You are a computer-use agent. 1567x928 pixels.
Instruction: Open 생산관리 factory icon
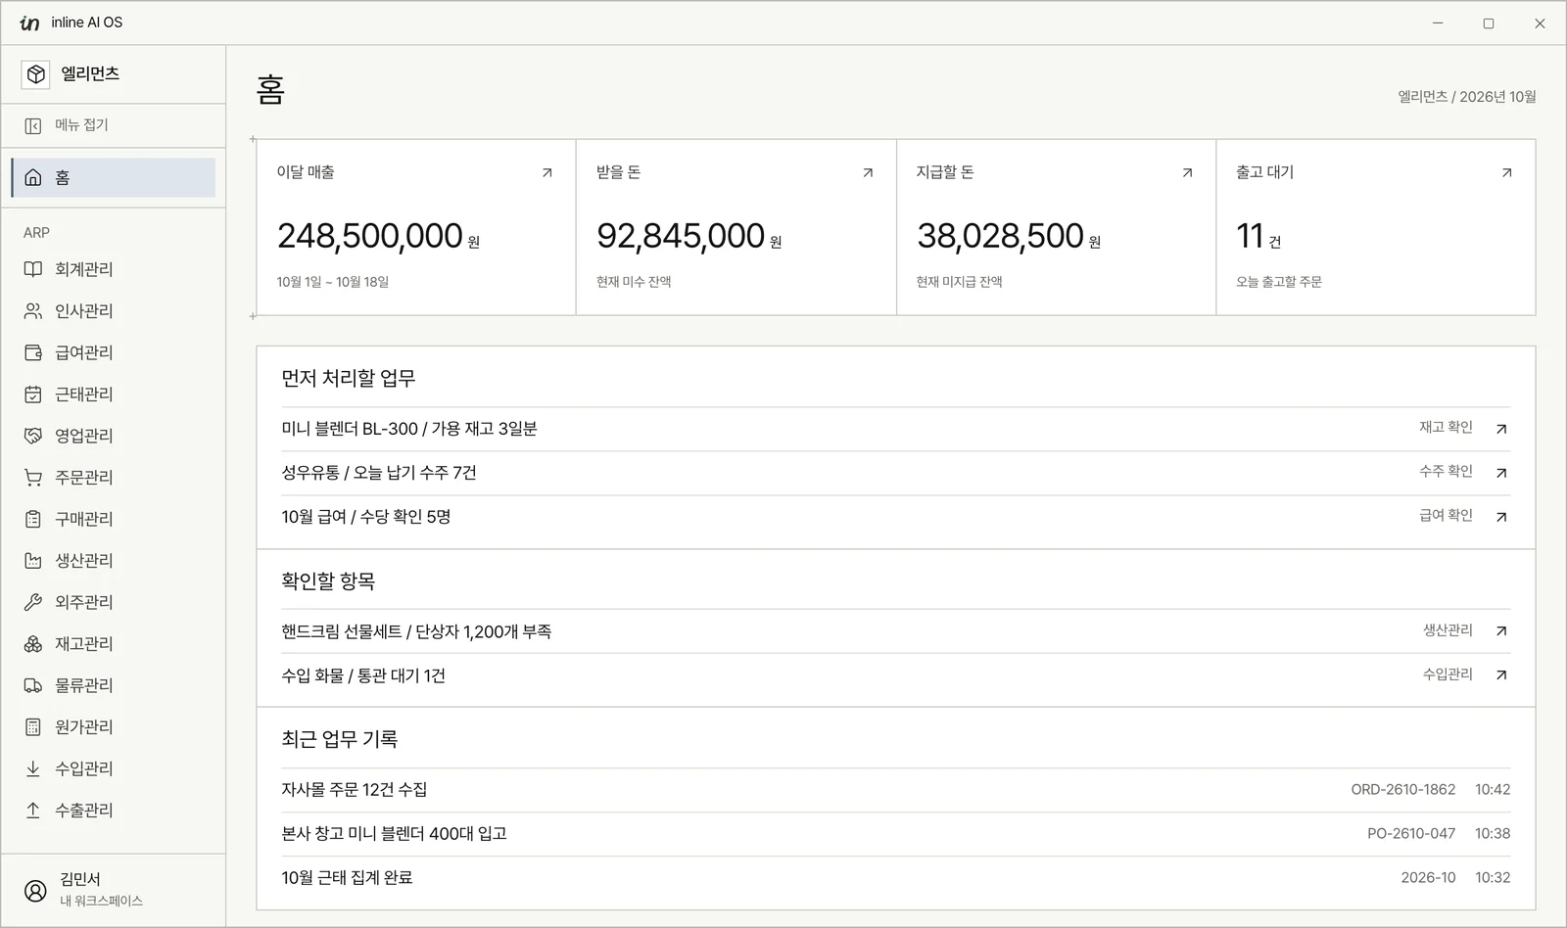click(x=33, y=561)
